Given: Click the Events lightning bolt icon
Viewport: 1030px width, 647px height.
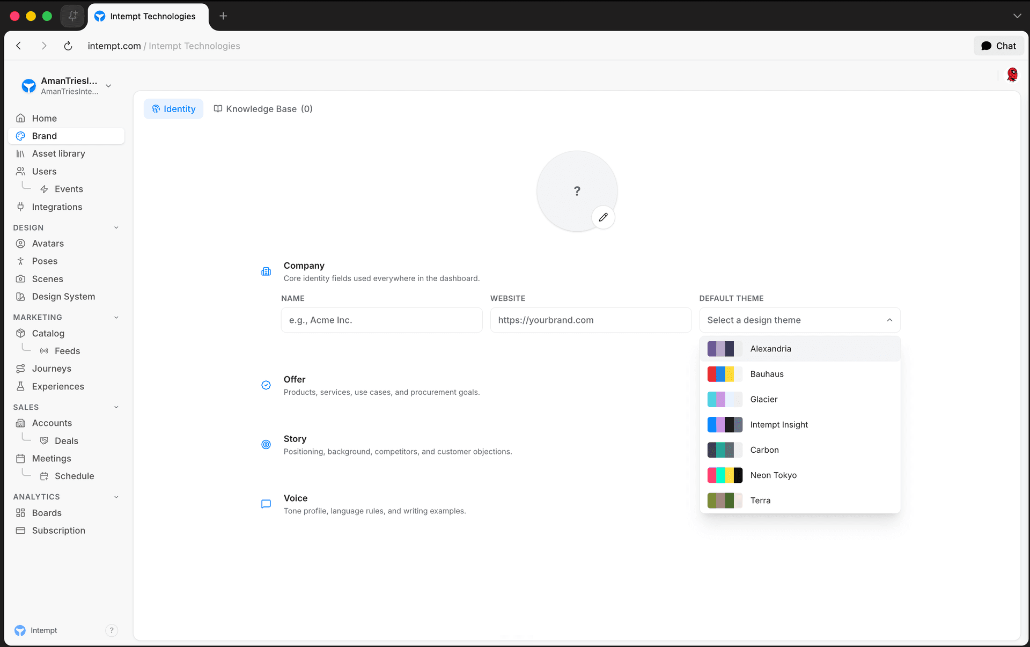Looking at the screenshot, I should coord(44,189).
